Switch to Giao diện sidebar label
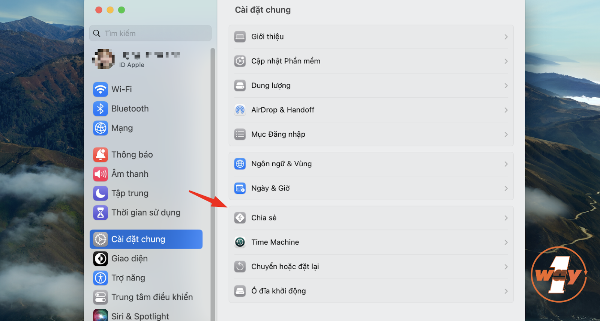 (129, 259)
